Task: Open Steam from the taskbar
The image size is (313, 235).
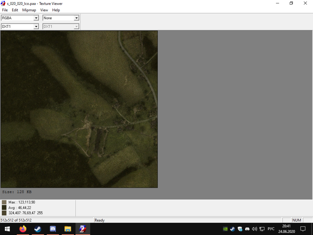Action: click(38, 229)
